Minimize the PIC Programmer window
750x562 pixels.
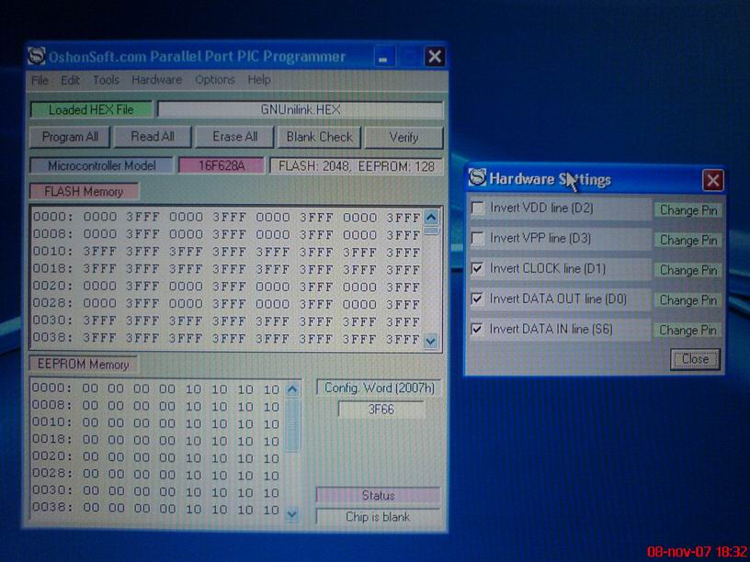point(383,57)
